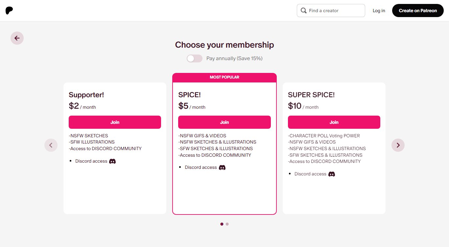Go back using the arrow icon
The image size is (449, 247).
pyautogui.click(x=17, y=38)
